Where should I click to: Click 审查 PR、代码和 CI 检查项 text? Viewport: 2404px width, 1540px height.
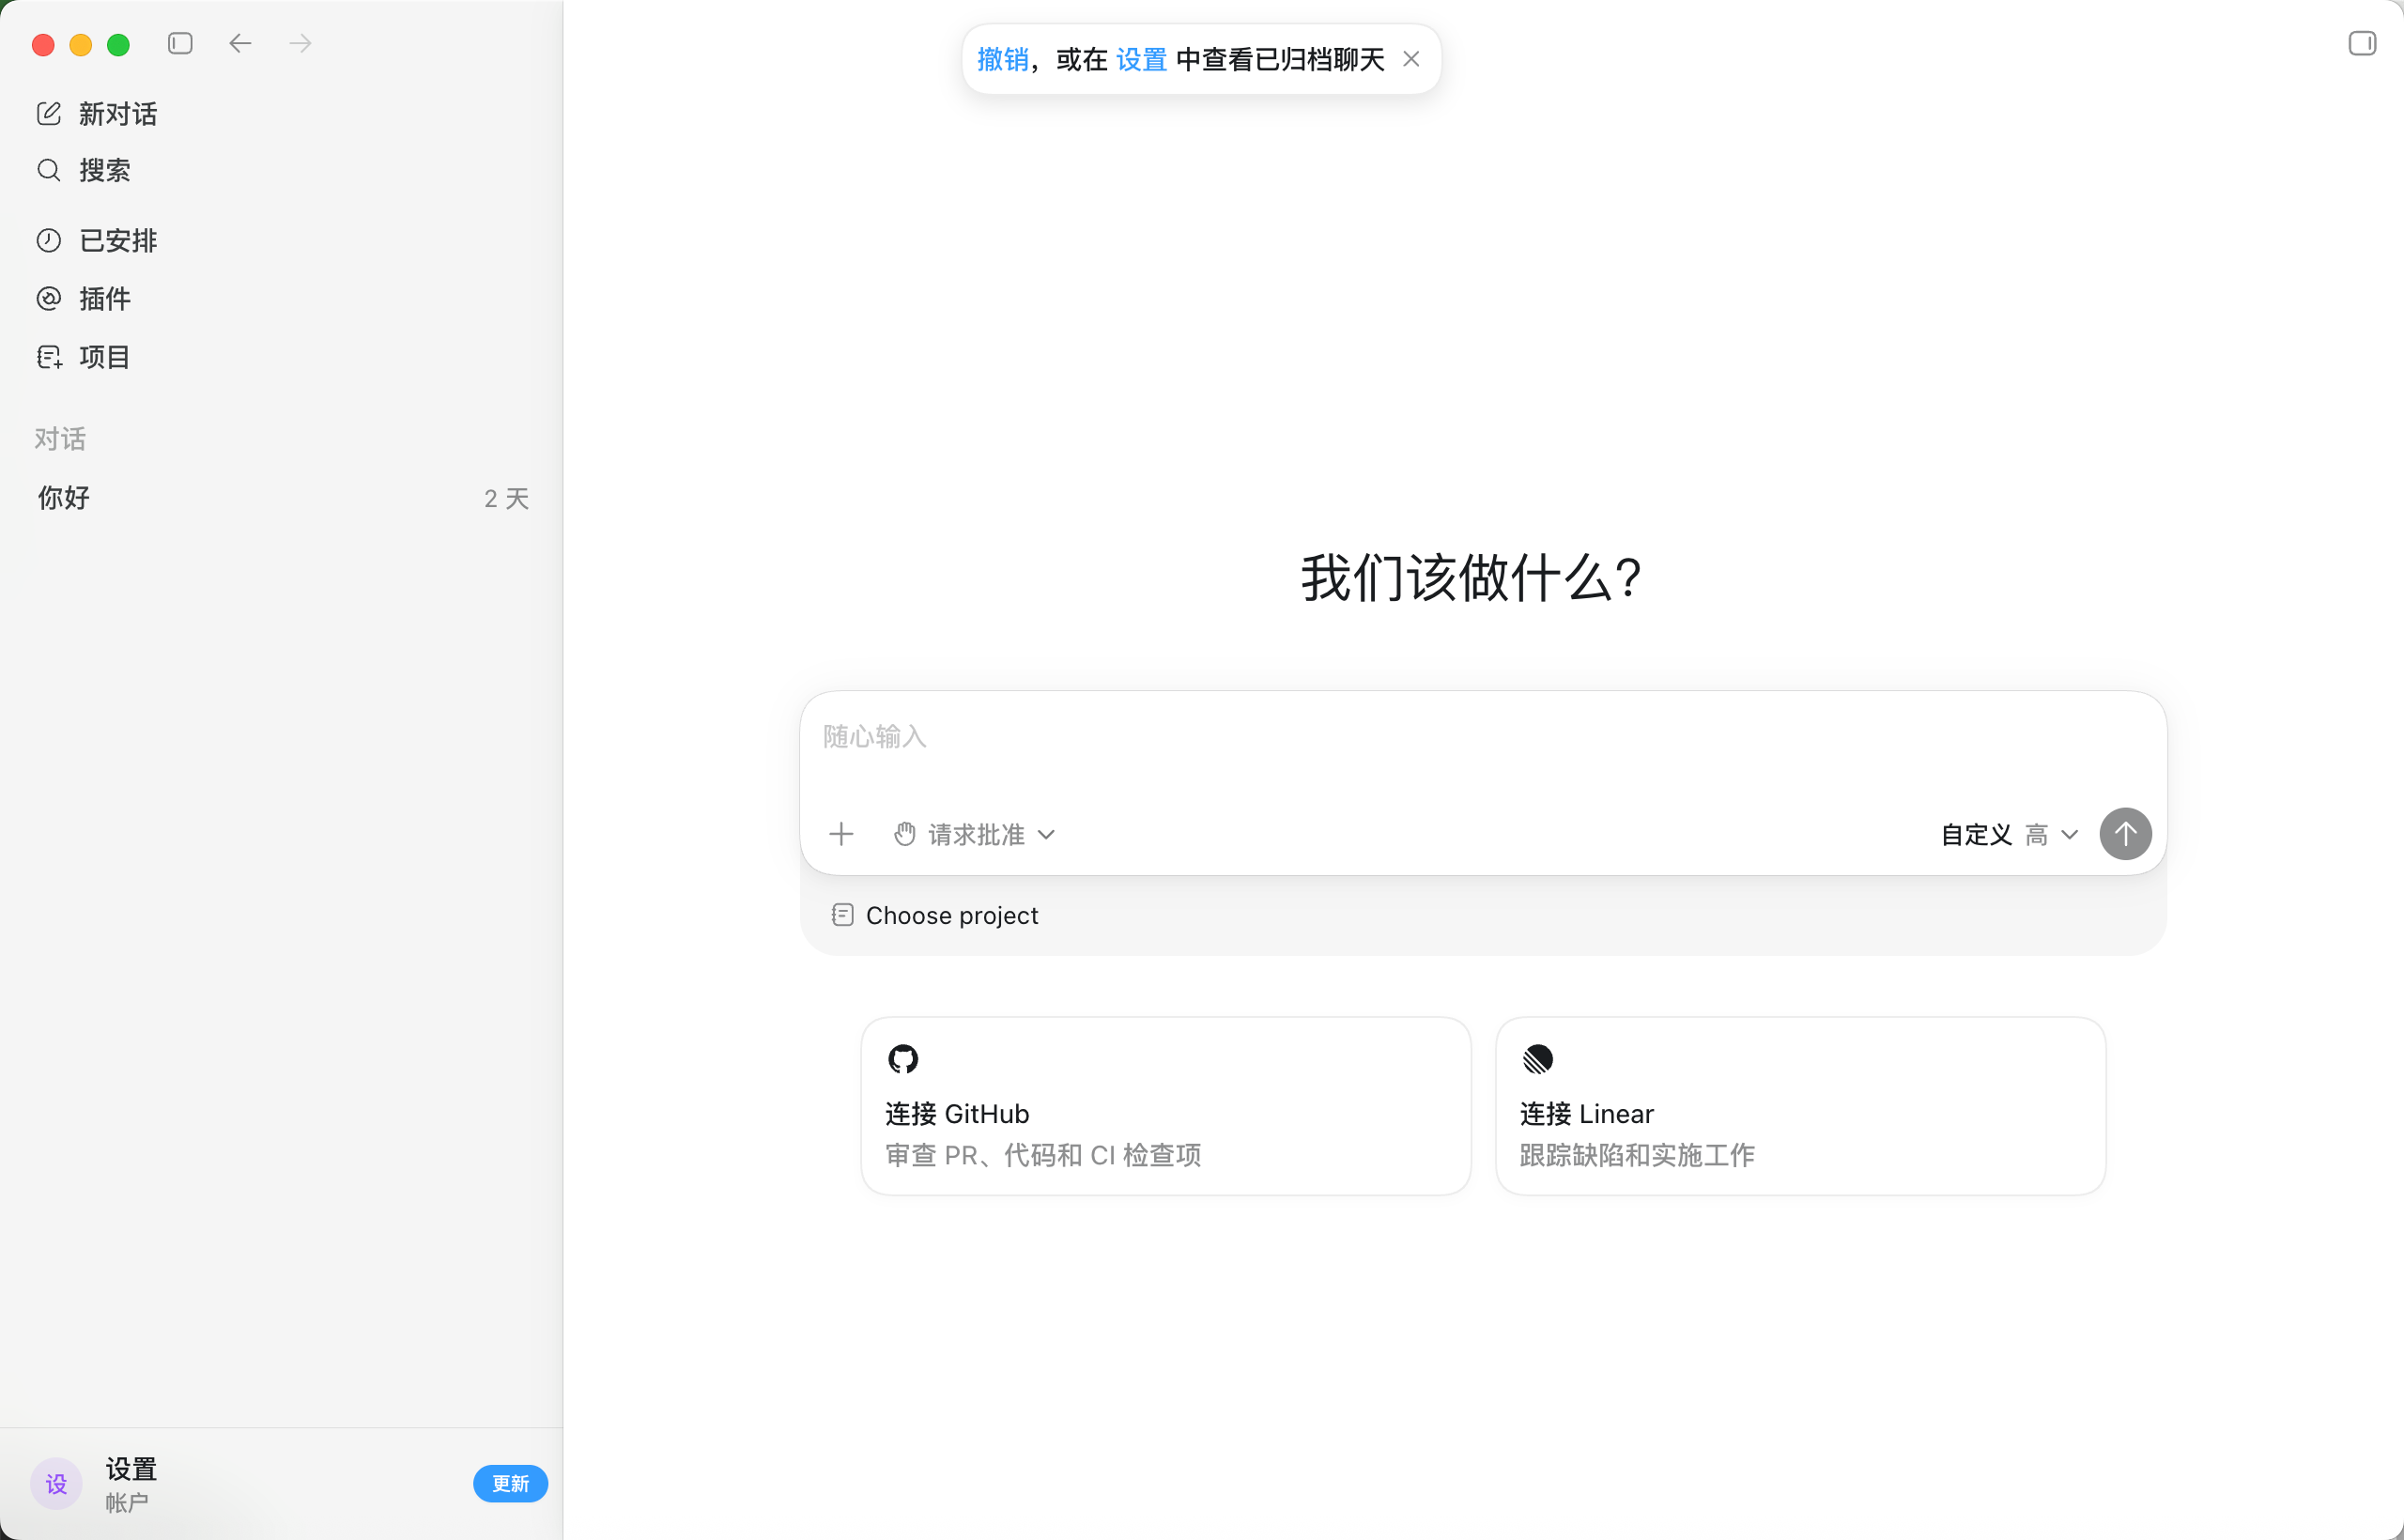1043,1155
